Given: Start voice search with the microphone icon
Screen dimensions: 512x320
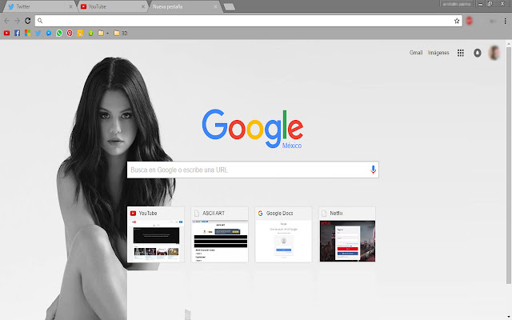Looking at the screenshot, I should [373, 170].
